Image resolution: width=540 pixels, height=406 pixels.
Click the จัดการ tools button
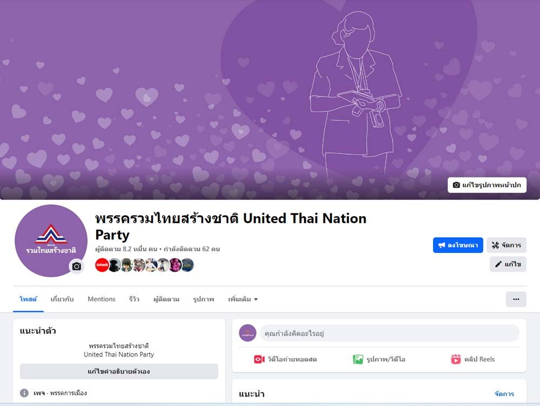click(507, 245)
